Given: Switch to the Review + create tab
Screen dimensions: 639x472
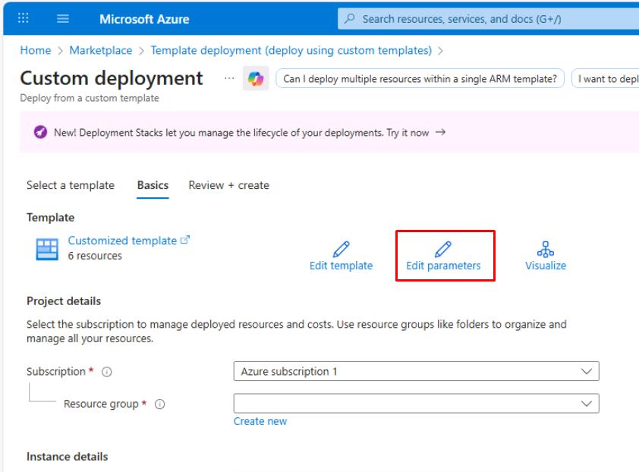Looking at the screenshot, I should click(228, 185).
